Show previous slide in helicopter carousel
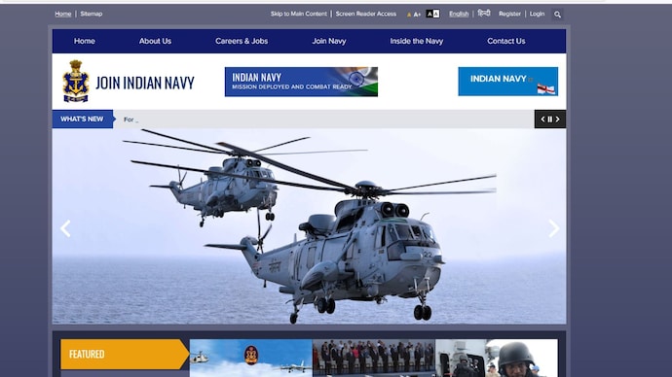Viewport: 672px width, 377px height. [65, 228]
